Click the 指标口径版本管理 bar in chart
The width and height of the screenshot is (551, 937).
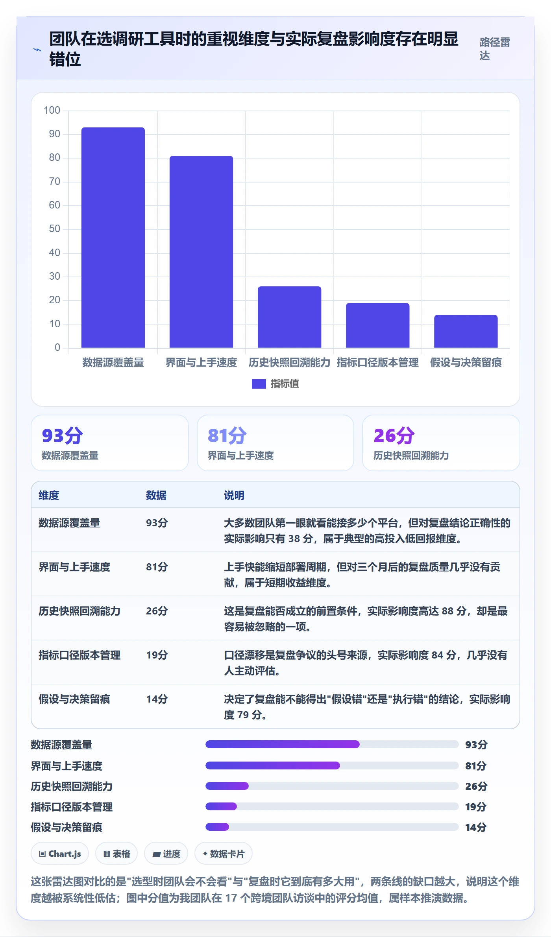click(377, 325)
